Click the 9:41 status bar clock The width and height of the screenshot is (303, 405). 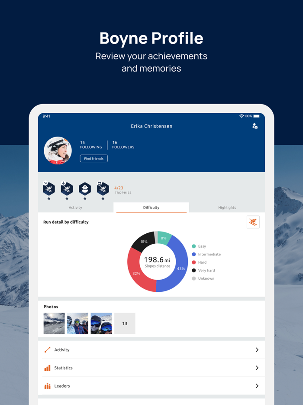[x=46, y=116]
